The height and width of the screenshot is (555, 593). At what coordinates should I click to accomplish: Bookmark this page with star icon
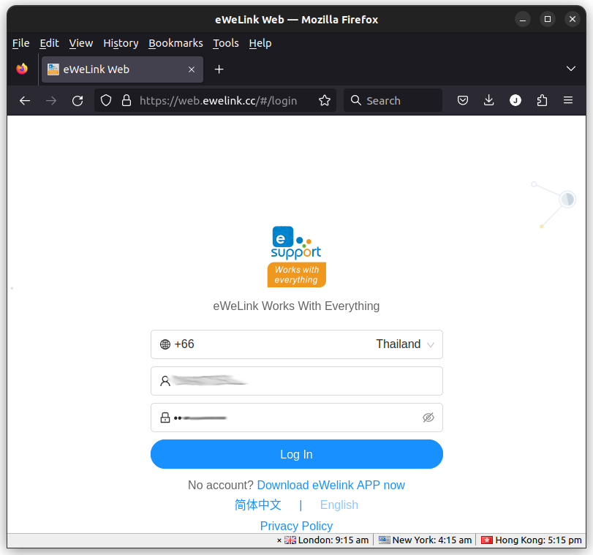pyautogui.click(x=325, y=101)
